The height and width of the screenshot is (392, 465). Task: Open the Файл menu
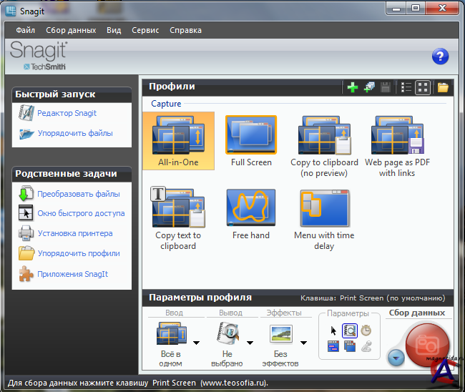(x=26, y=30)
